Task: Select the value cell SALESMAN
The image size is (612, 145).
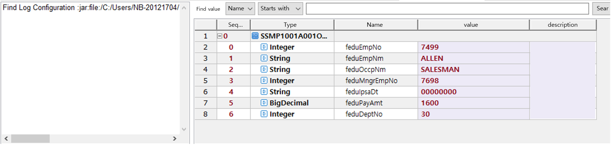Action: point(473,69)
